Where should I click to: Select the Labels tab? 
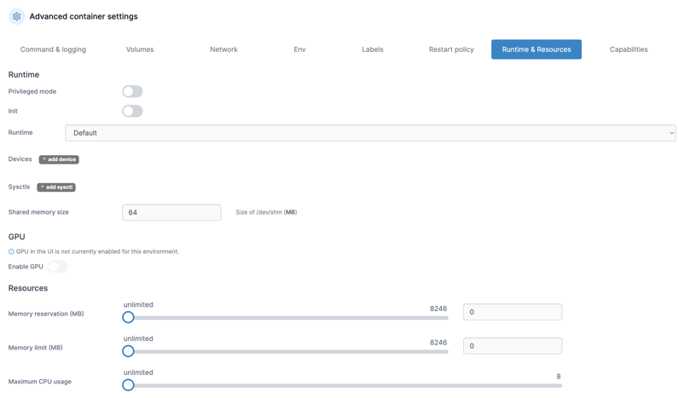373,49
